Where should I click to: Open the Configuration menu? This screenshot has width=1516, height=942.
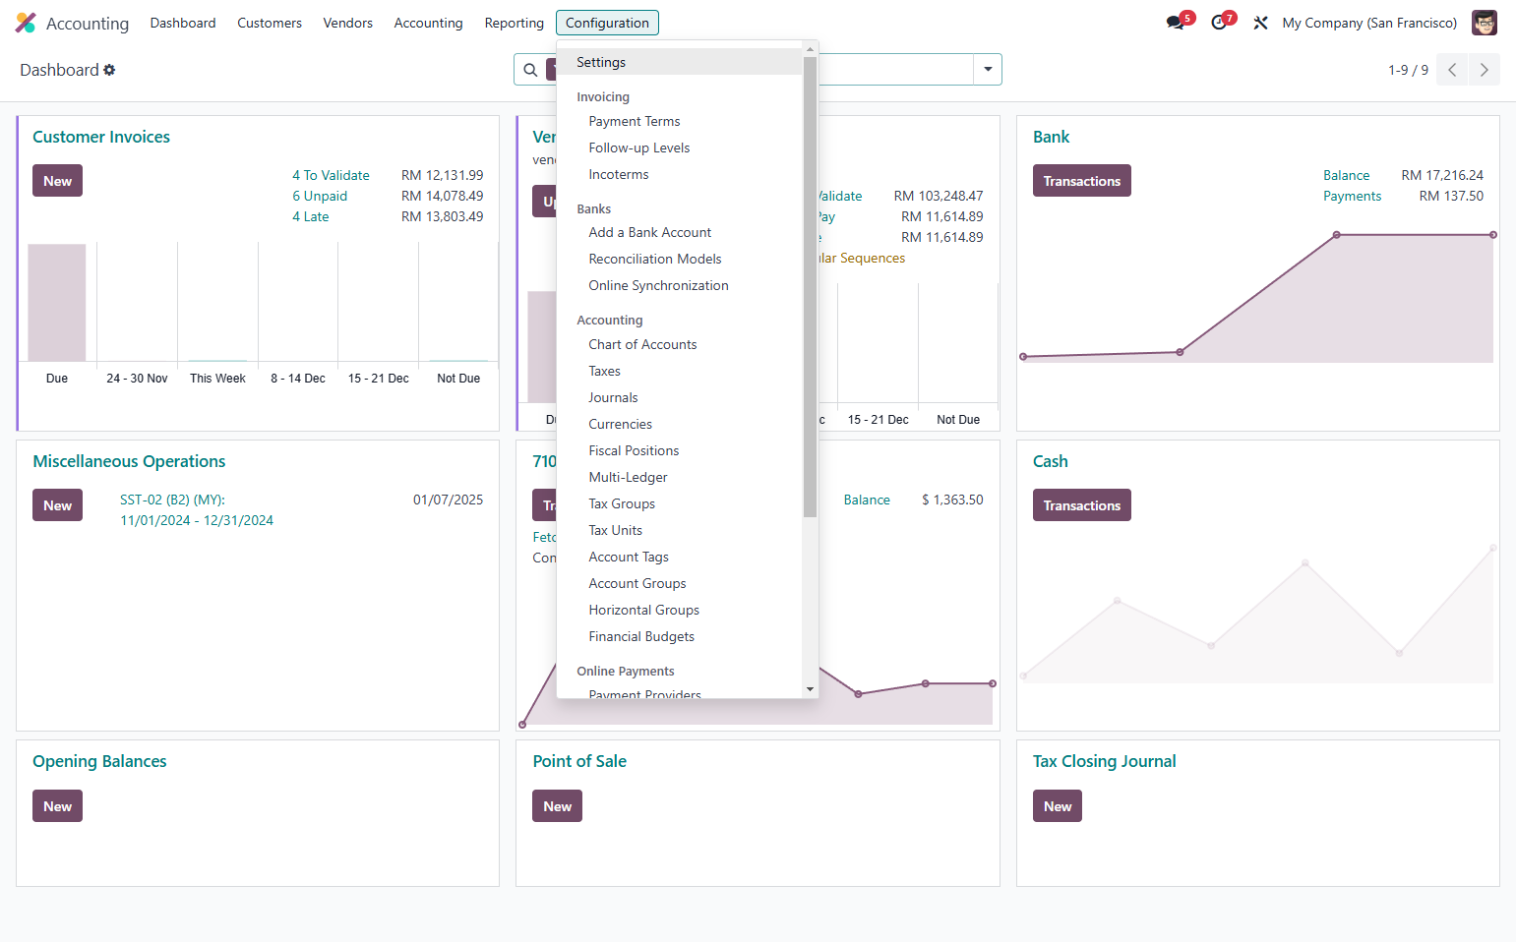tap(607, 23)
